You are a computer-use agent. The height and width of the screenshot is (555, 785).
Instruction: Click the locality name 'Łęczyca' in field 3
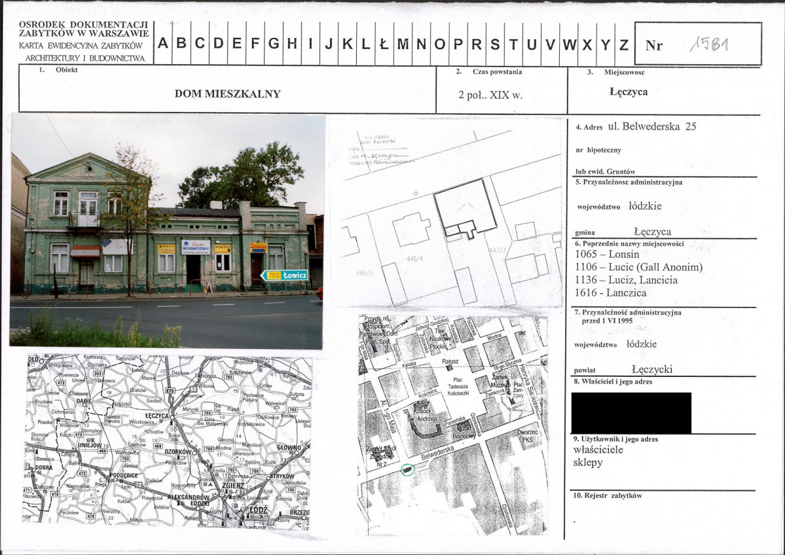point(629,92)
